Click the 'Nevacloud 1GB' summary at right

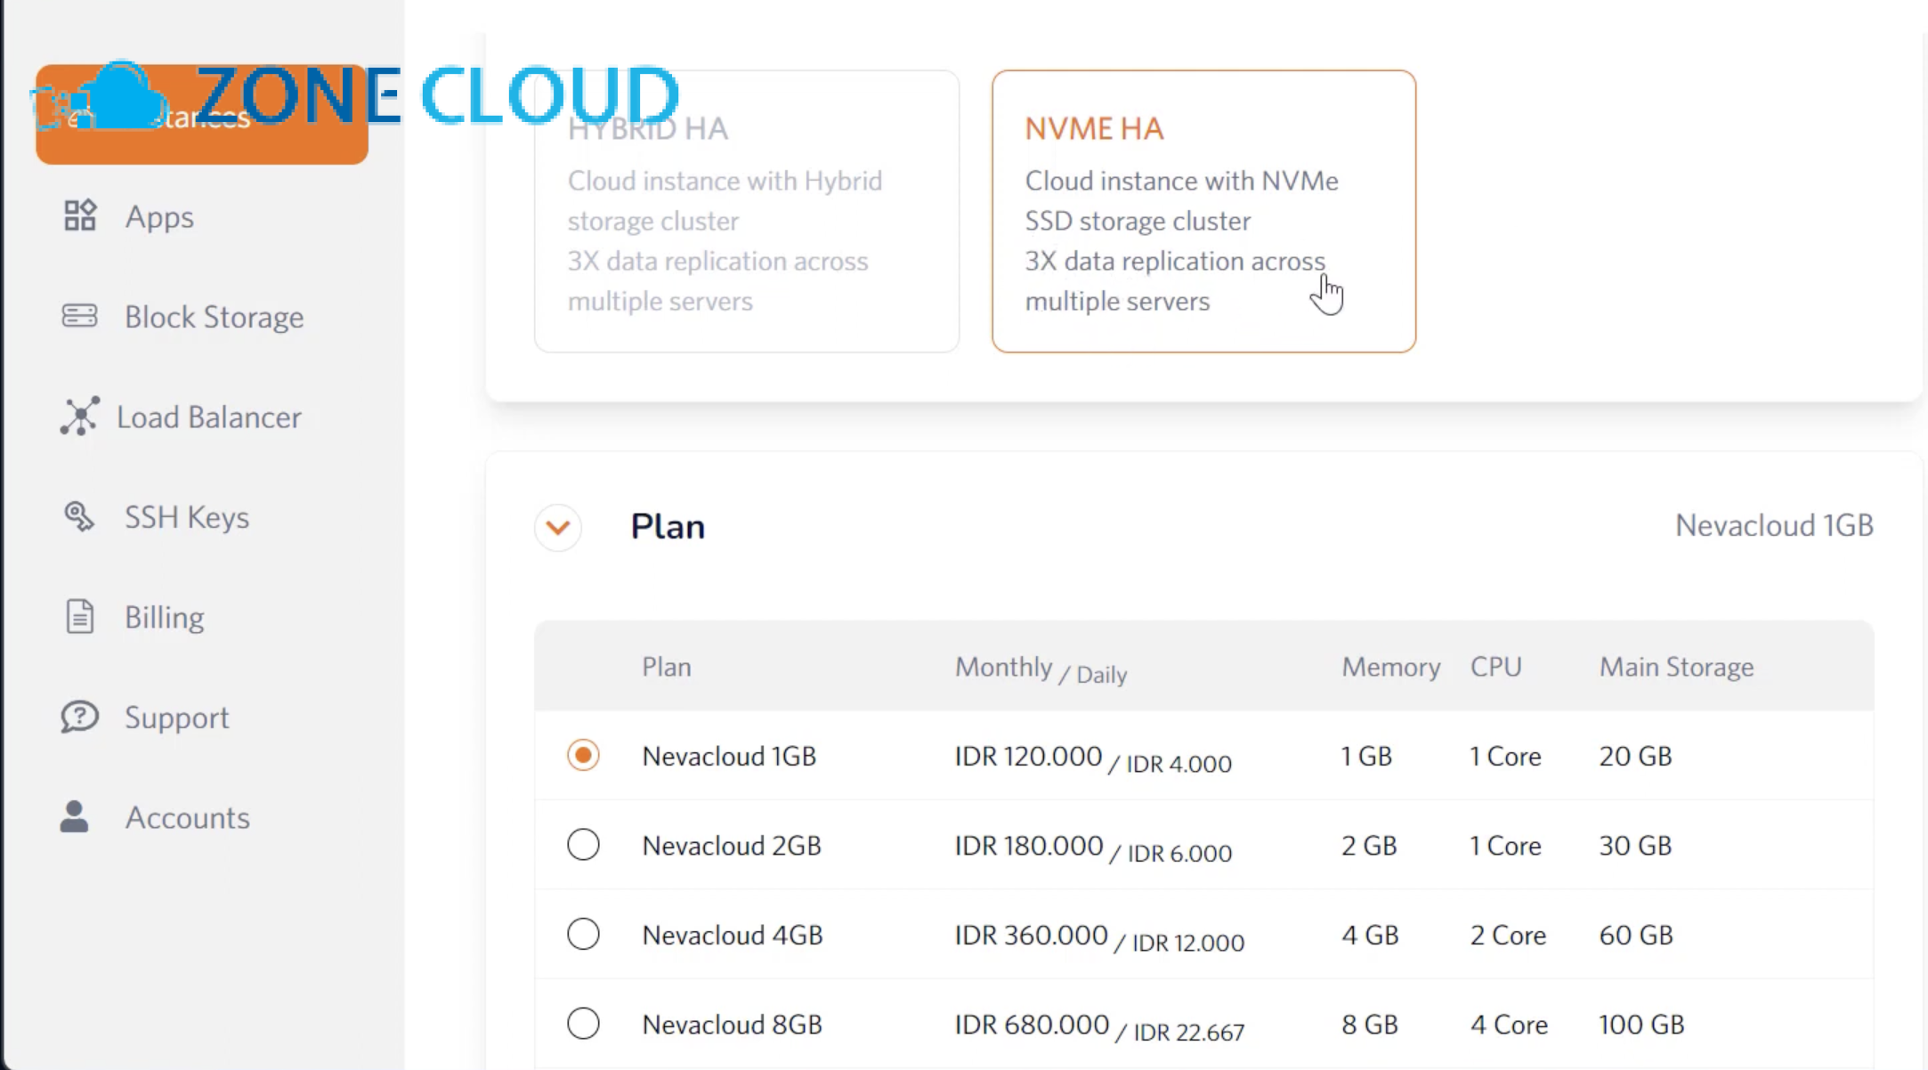tap(1774, 525)
